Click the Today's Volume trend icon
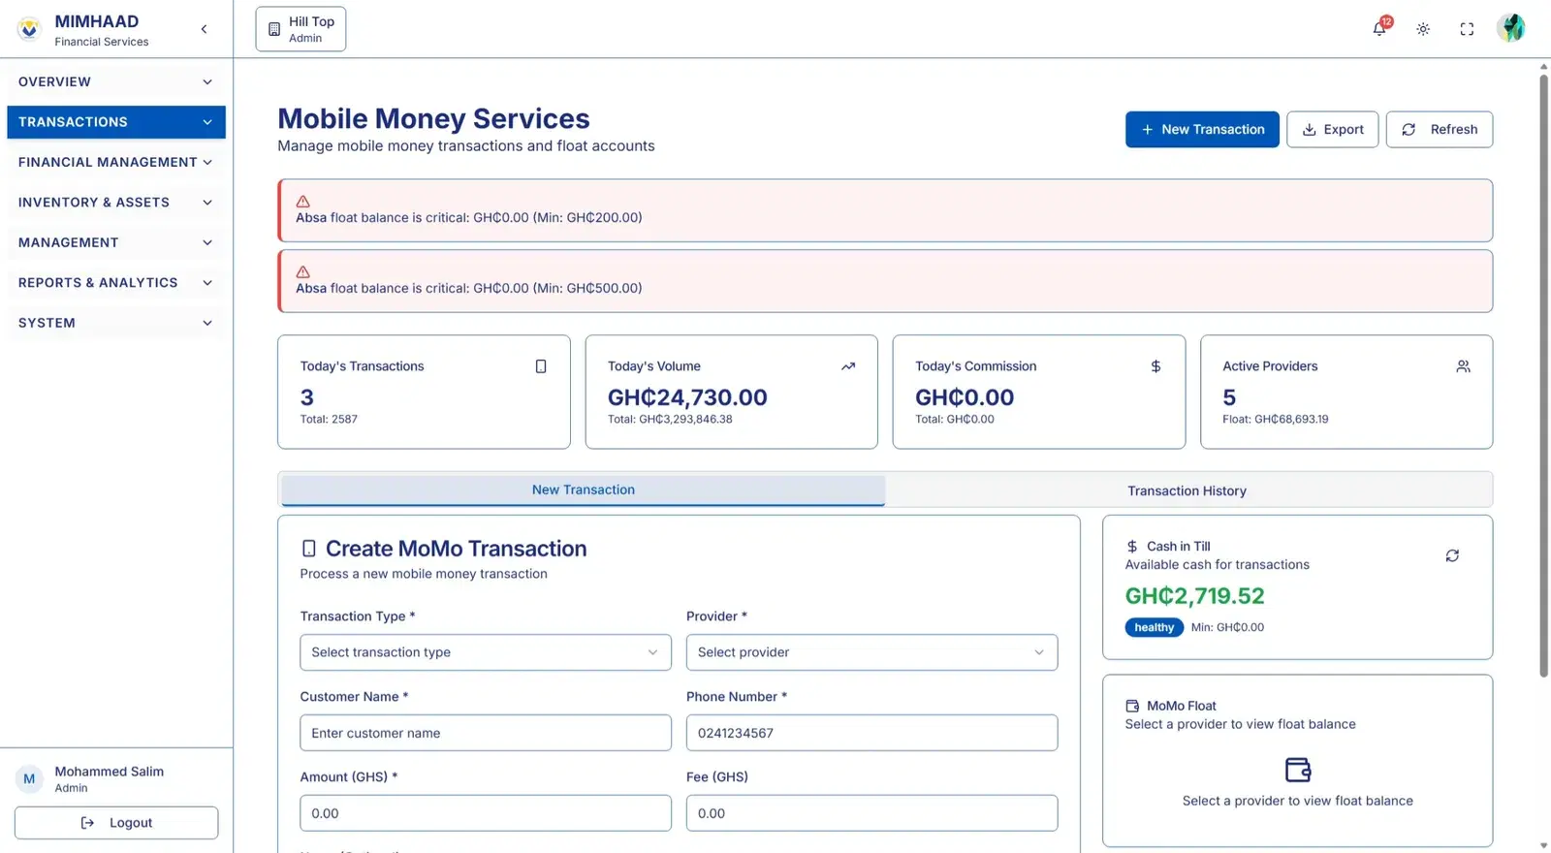The image size is (1551, 853). (848, 366)
